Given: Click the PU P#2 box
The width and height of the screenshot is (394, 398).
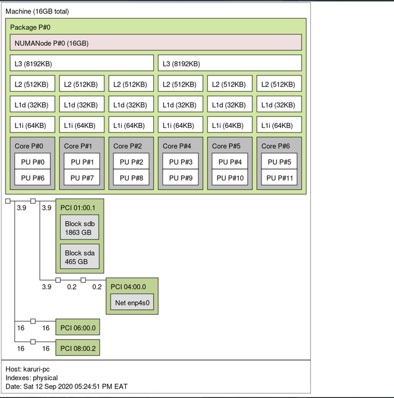Looking at the screenshot, I should 131,161.
